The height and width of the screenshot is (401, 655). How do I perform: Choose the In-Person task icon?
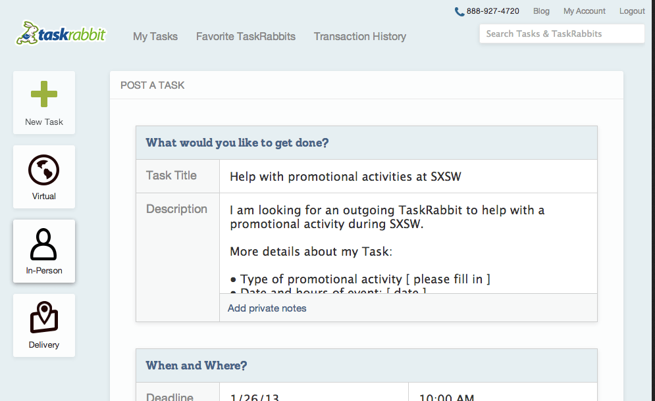[44, 244]
